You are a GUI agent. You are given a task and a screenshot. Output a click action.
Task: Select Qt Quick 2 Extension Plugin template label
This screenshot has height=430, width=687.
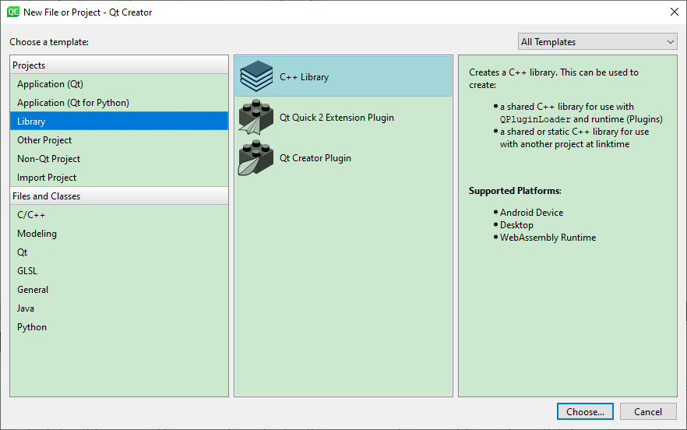336,118
